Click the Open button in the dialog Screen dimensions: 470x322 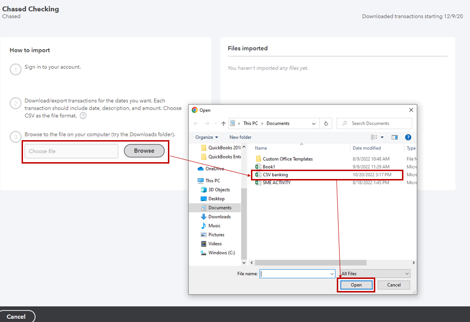[x=356, y=285]
